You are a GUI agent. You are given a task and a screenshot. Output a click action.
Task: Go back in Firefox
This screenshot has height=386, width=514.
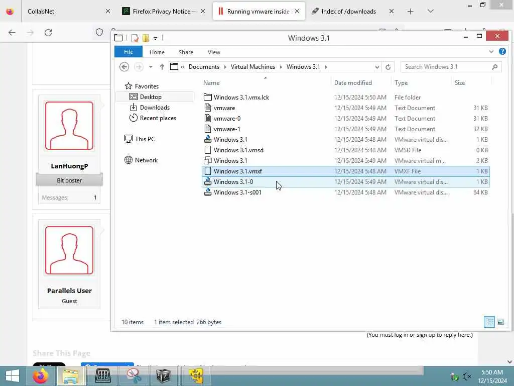pyautogui.click(x=12, y=33)
